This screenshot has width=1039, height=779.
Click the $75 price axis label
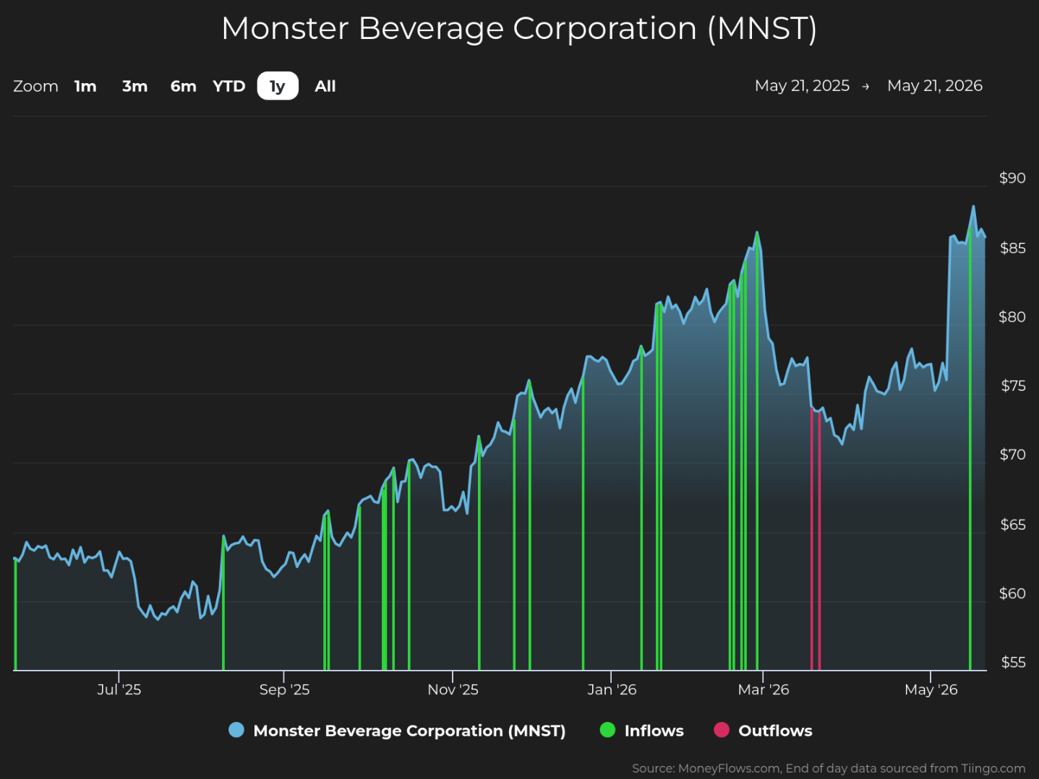[x=1012, y=386]
